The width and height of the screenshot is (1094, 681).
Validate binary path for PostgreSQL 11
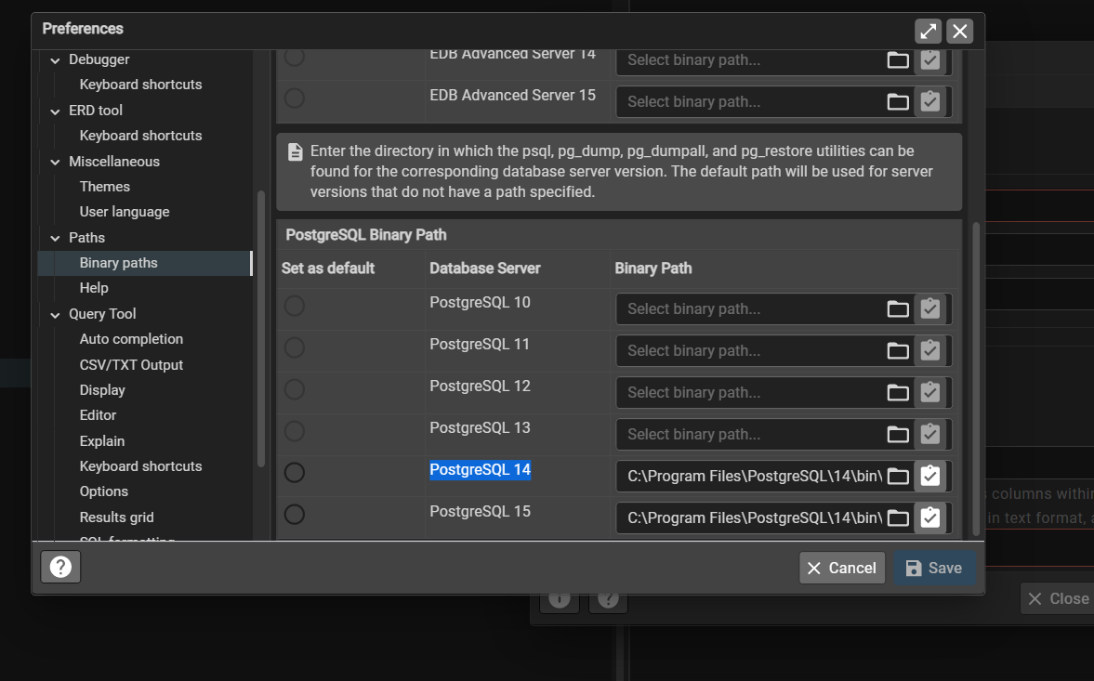pos(930,350)
